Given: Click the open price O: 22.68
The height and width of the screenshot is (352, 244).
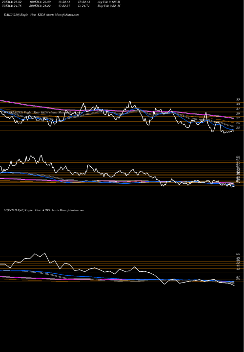Looking at the screenshot, I should [64, 2].
